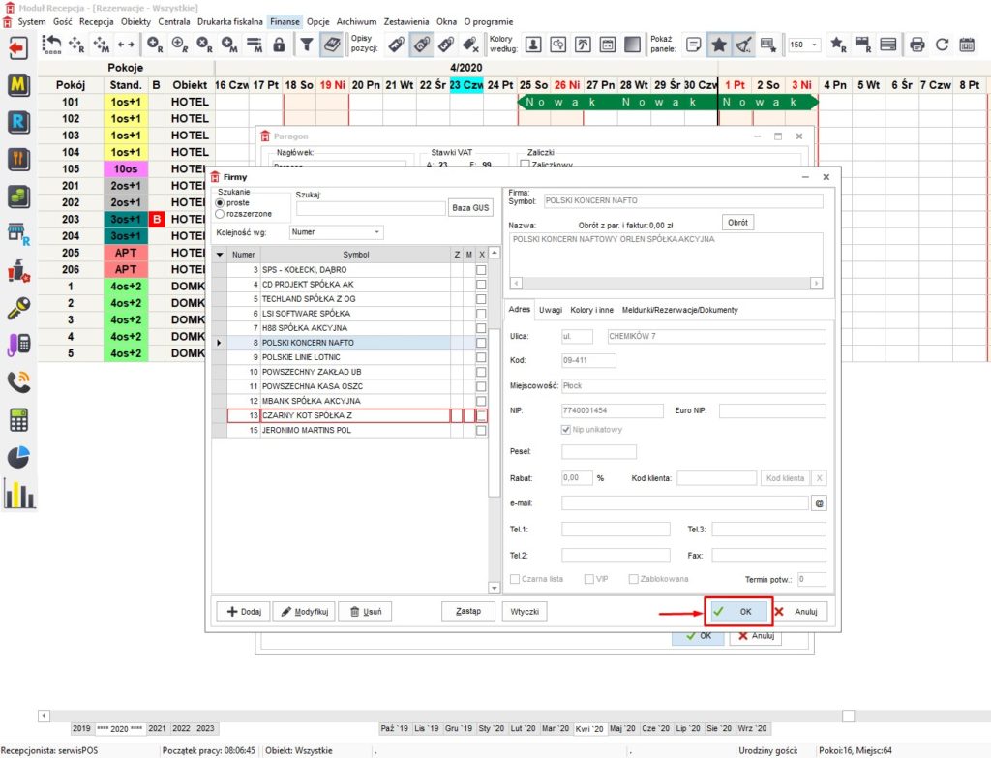This screenshot has height=758, width=991.
Task: Open the key icon in left sidebar
Action: [x=17, y=307]
